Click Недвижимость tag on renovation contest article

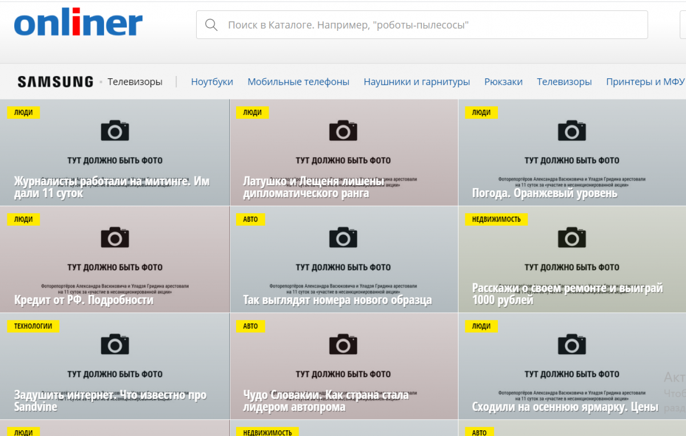pos(496,219)
